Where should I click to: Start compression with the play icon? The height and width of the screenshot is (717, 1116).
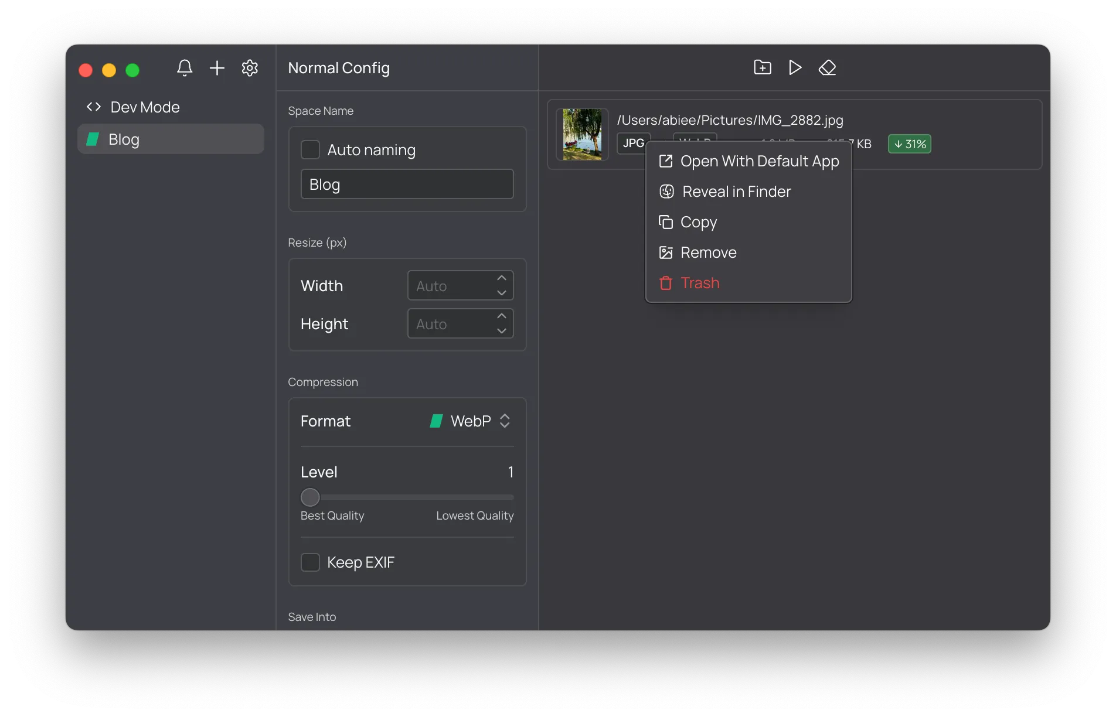(x=795, y=67)
